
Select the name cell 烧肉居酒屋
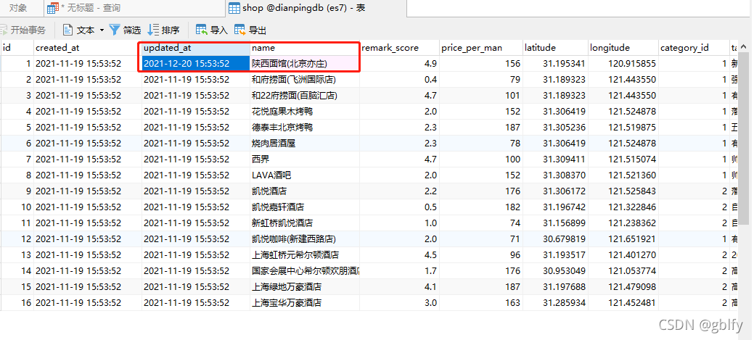pos(304,143)
